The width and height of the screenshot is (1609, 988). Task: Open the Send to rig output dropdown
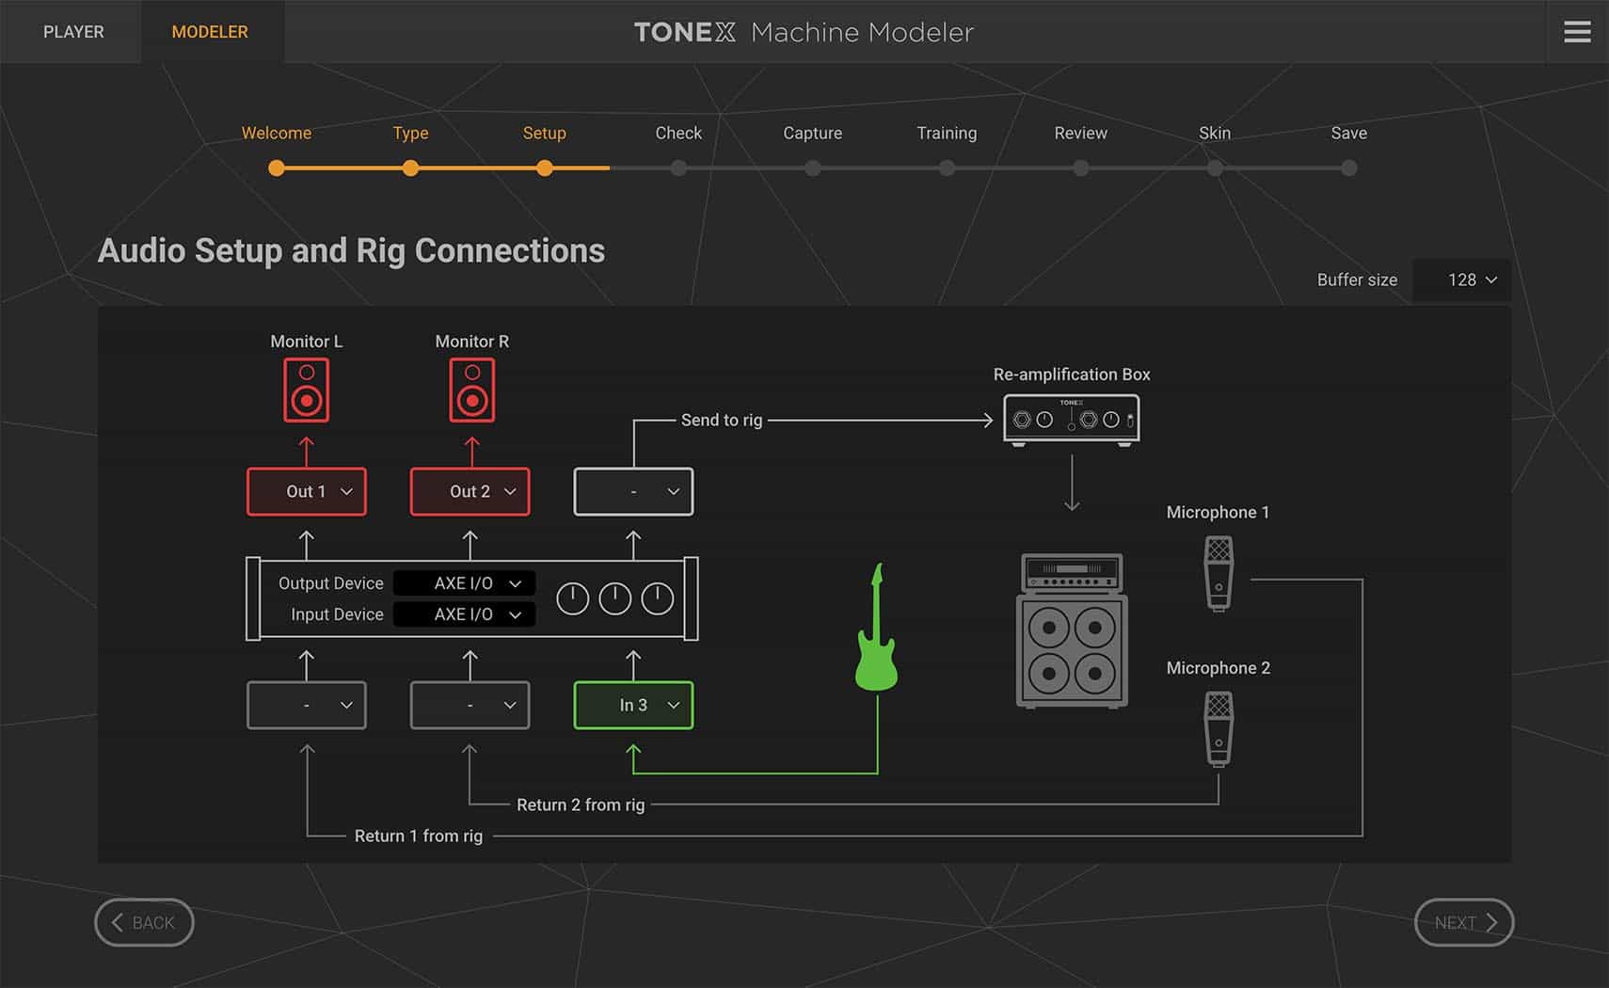[633, 491]
